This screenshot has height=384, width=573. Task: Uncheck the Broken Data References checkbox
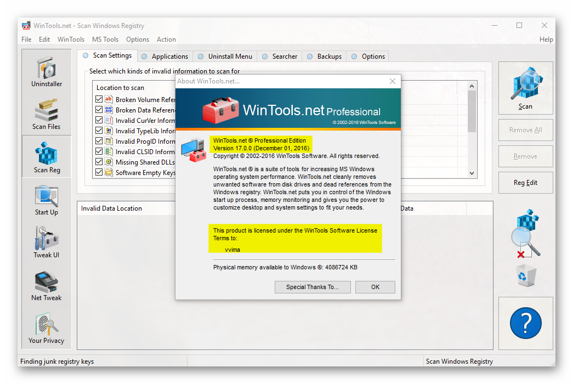pos(99,110)
